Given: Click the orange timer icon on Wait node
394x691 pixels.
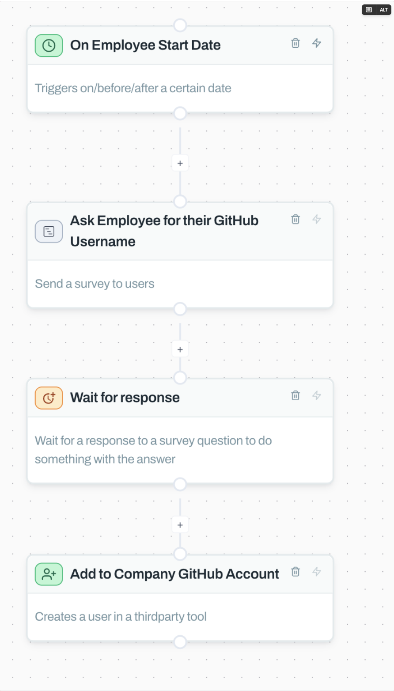Looking at the screenshot, I should pyautogui.click(x=49, y=398).
